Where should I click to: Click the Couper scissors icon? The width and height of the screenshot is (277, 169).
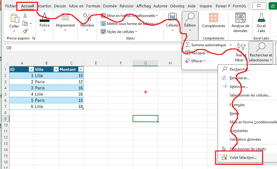[x=25, y=16]
